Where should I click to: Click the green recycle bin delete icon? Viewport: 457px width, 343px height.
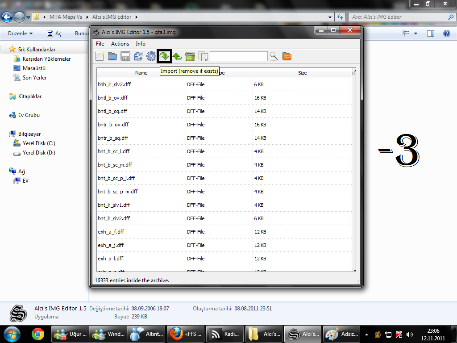coord(190,56)
